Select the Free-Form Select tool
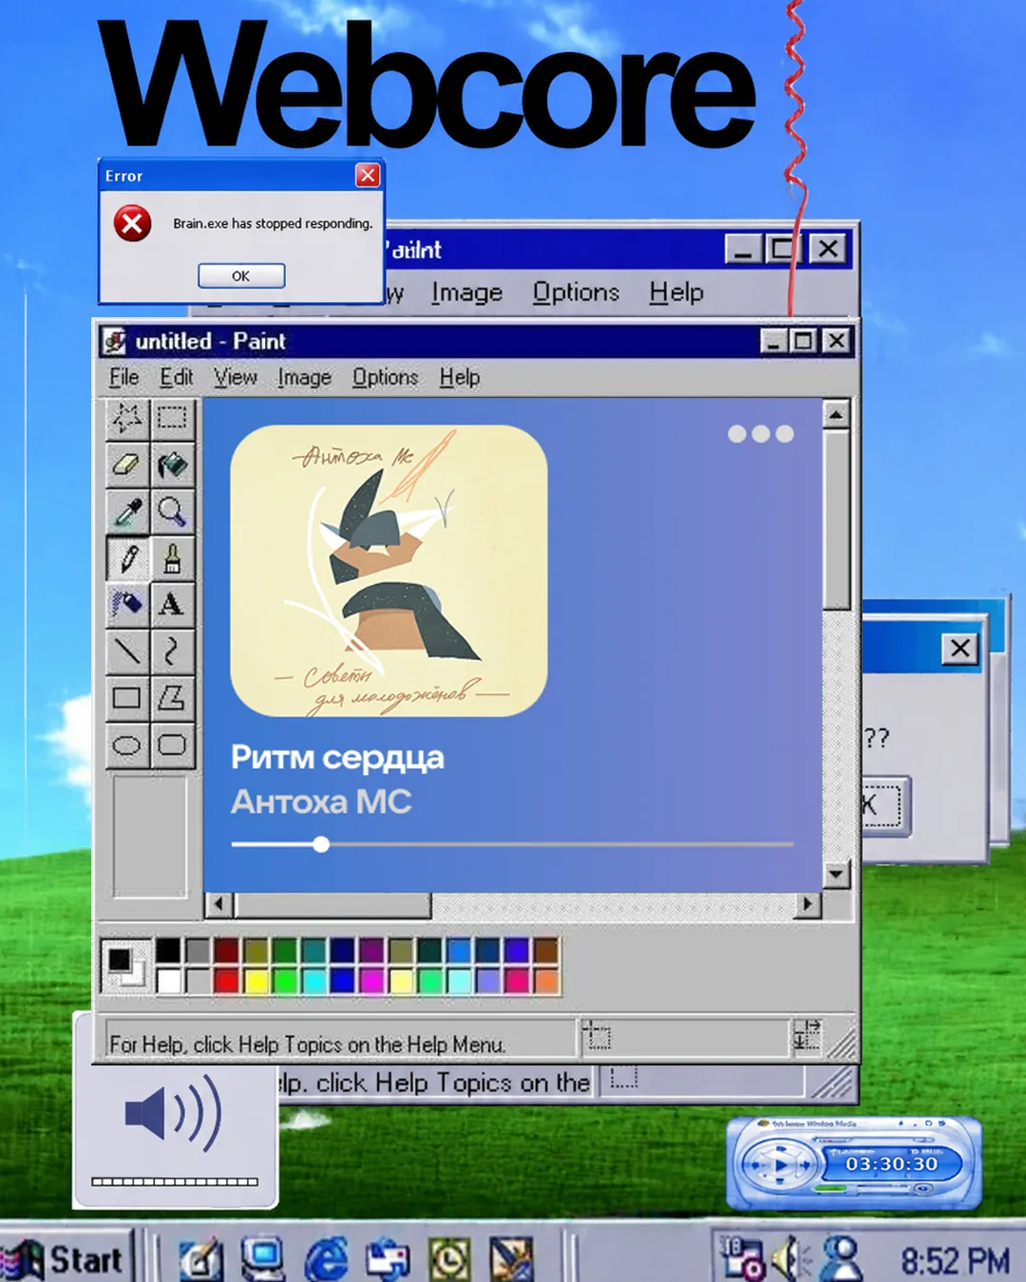Image resolution: width=1026 pixels, height=1282 pixels. (x=126, y=418)
